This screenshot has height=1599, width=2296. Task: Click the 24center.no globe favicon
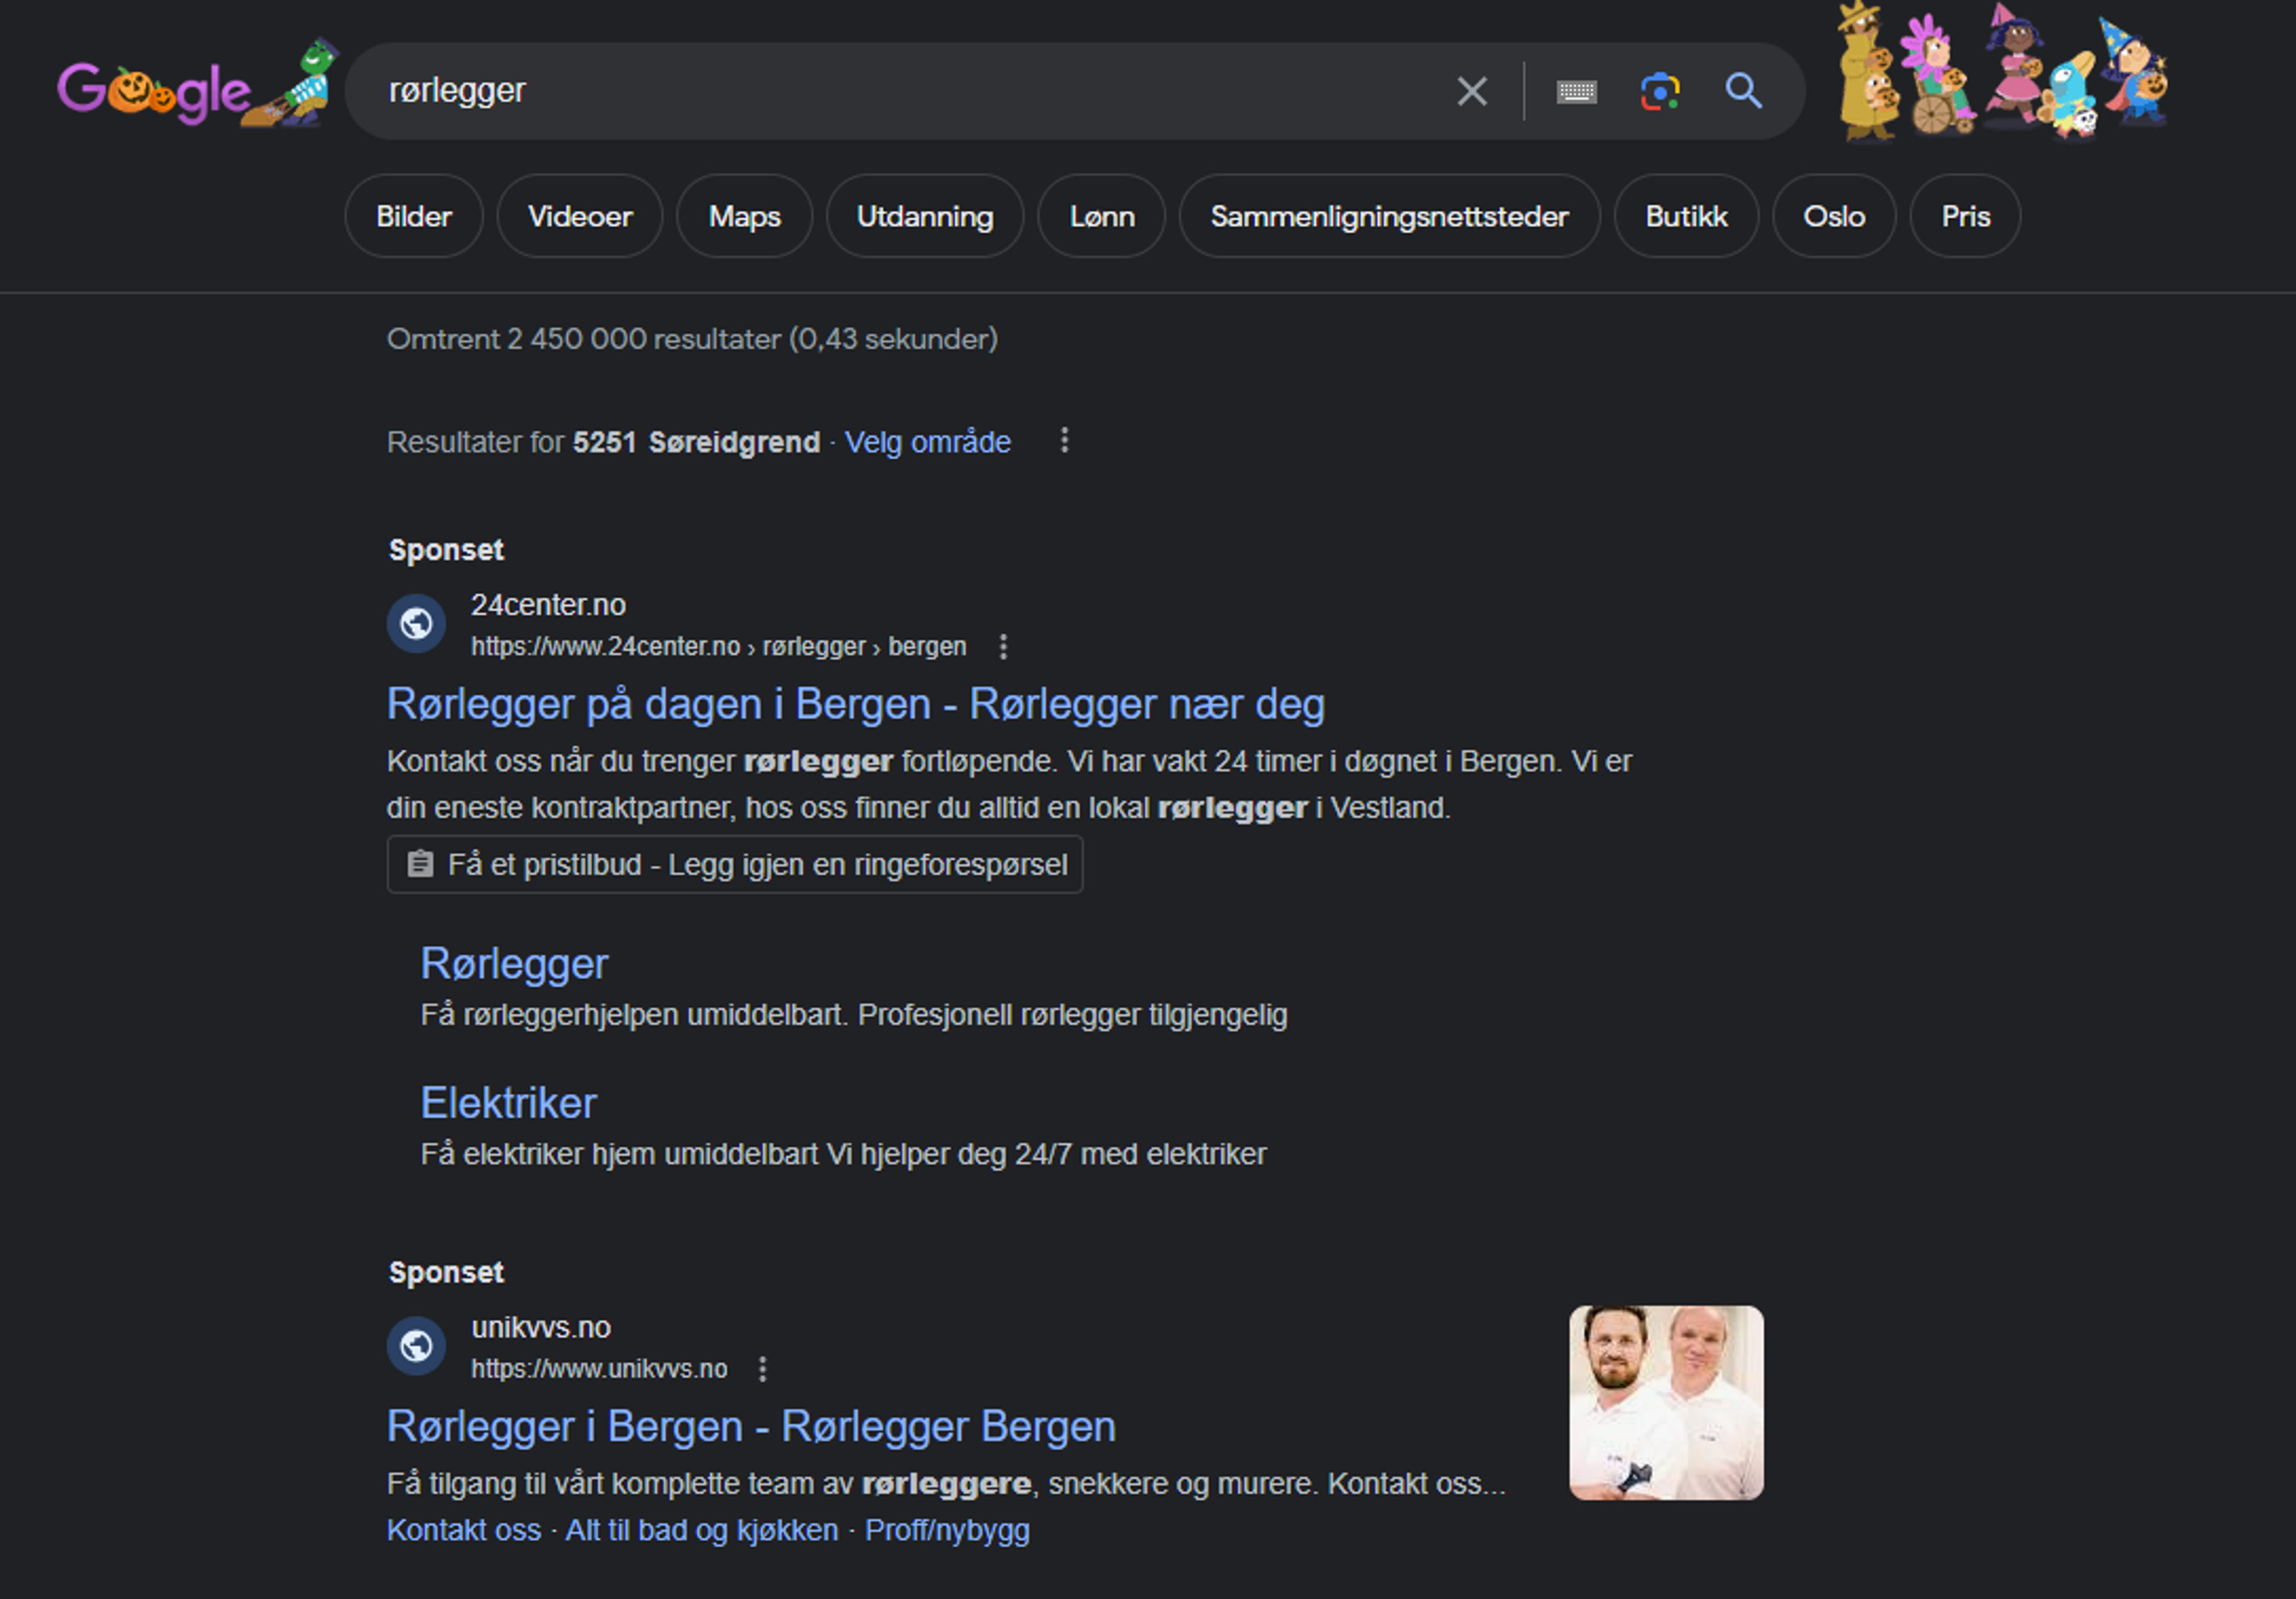pos(416,624)
